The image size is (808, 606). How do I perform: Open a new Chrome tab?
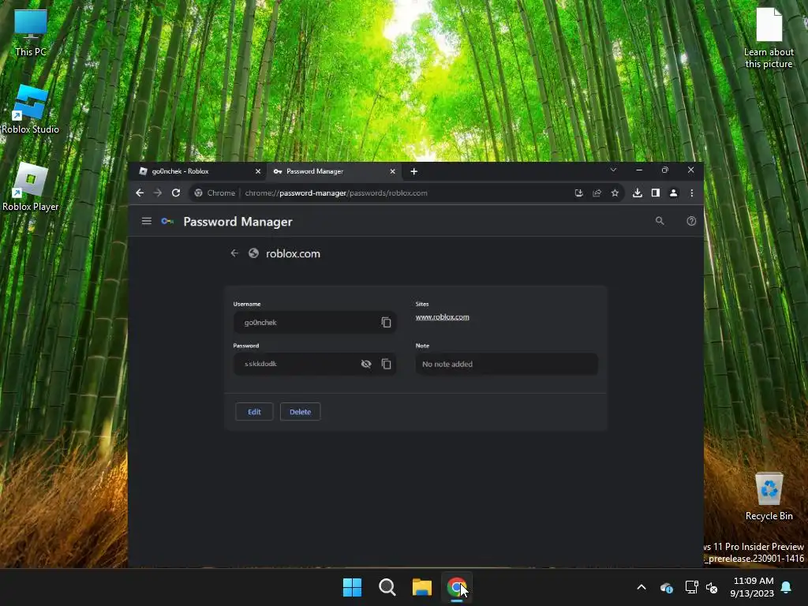point(413,171)
